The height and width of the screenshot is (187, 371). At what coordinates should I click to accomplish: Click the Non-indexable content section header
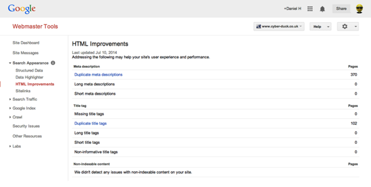(92, 164)
